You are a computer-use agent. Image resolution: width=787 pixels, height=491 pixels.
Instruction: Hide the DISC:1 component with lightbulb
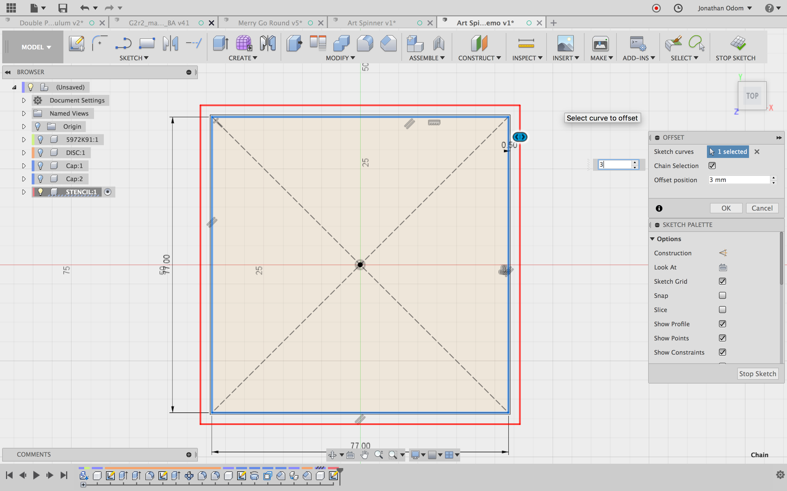[x=40, y=153]
